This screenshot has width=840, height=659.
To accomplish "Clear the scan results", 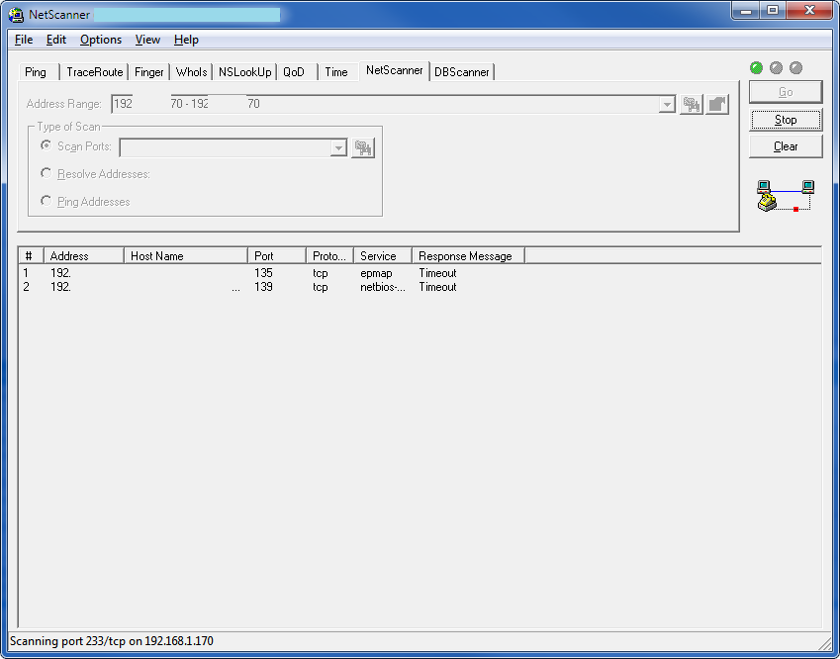I will [x=786, y=146].
